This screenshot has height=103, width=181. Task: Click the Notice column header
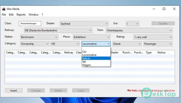click(x=162, y=53)
